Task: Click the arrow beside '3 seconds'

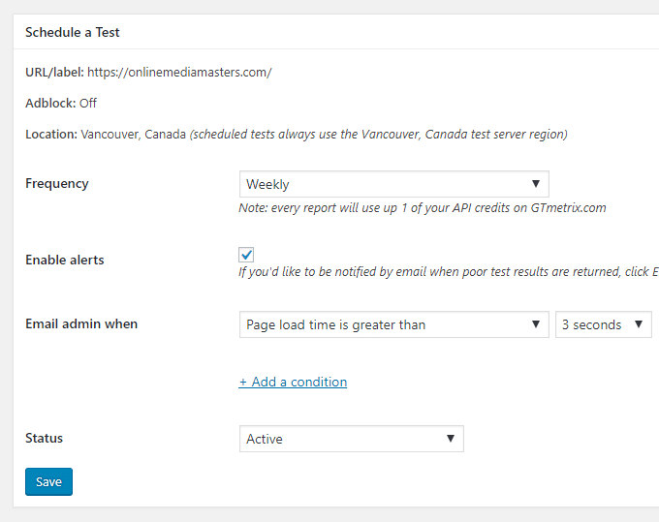Action: 639,324
